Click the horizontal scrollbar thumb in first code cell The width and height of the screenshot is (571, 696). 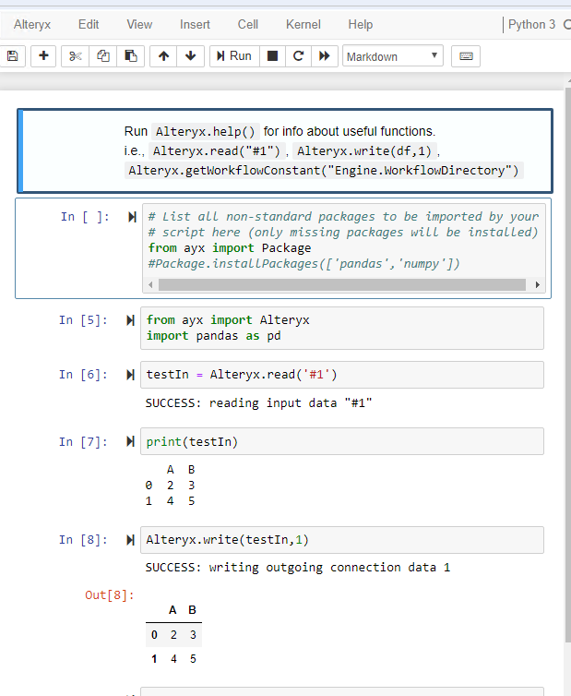click(342, 284)
